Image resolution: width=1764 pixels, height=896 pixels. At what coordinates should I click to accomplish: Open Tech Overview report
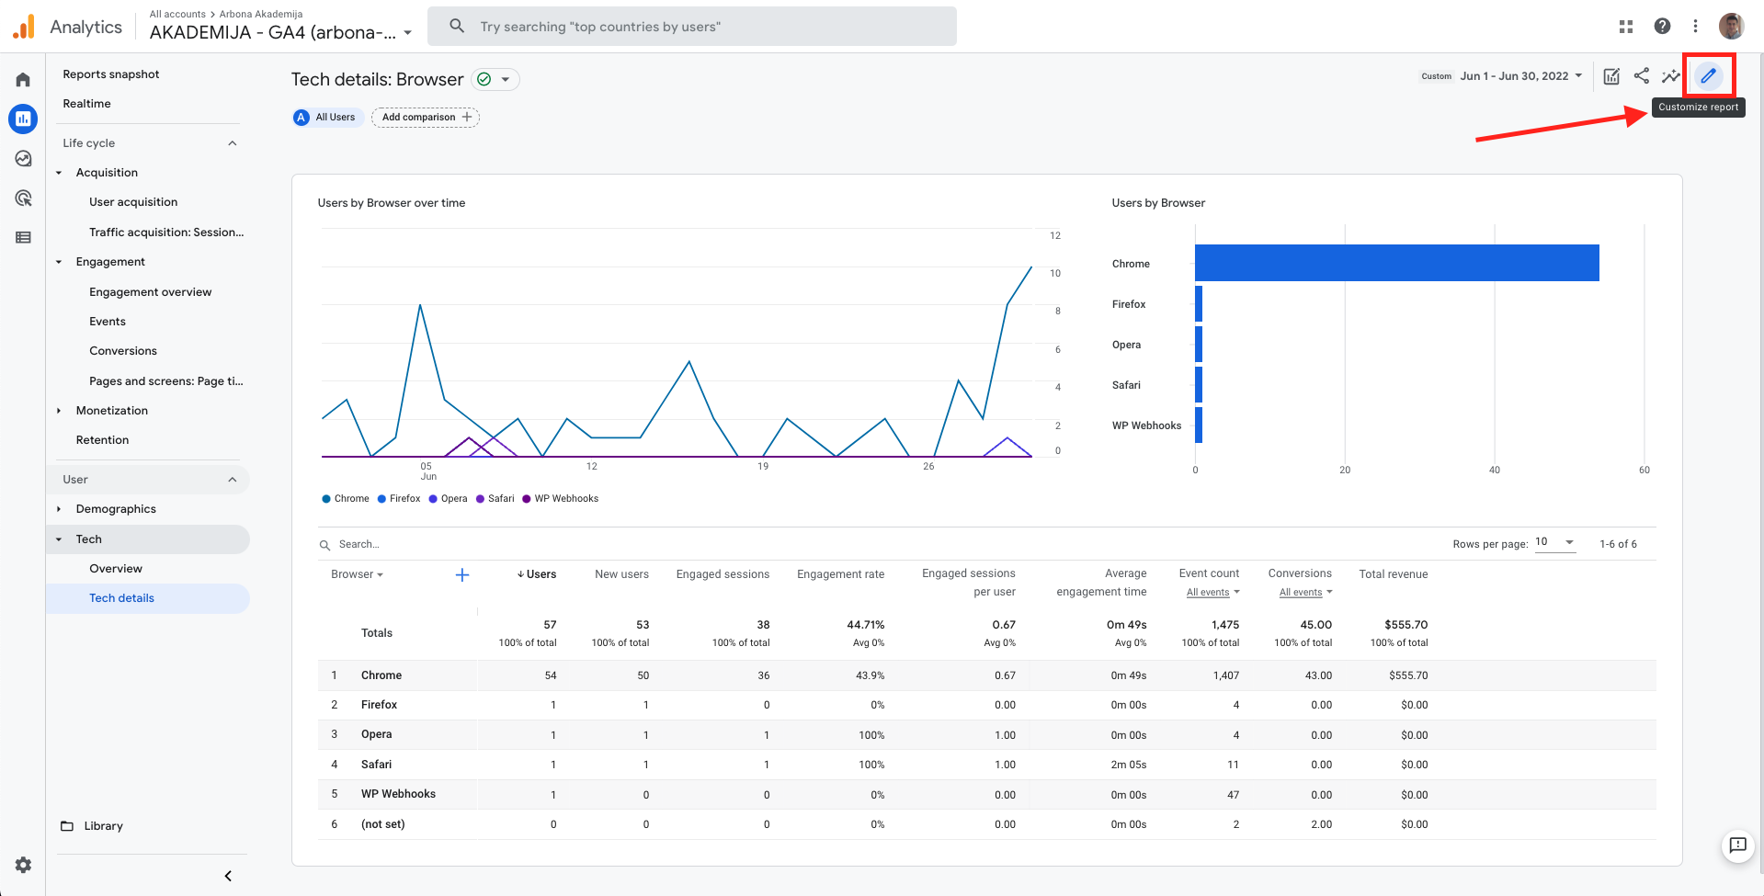pyautogui.click(x=116, y=569)
